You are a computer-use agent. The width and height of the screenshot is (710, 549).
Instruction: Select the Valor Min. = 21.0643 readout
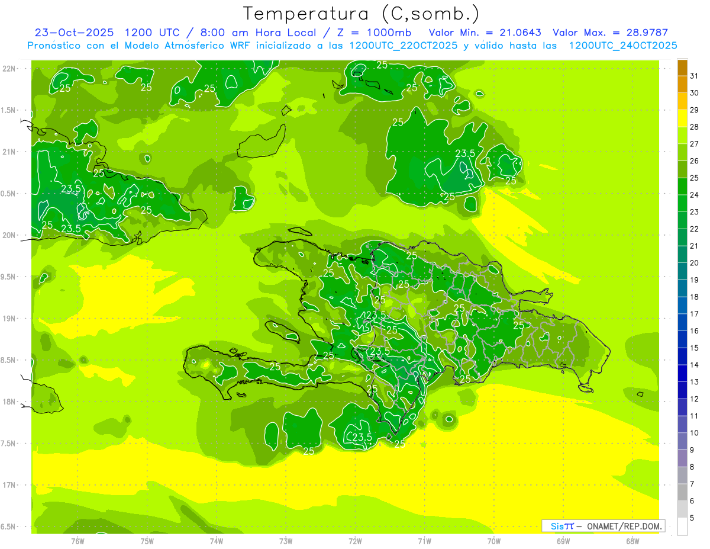click(485, 33)
